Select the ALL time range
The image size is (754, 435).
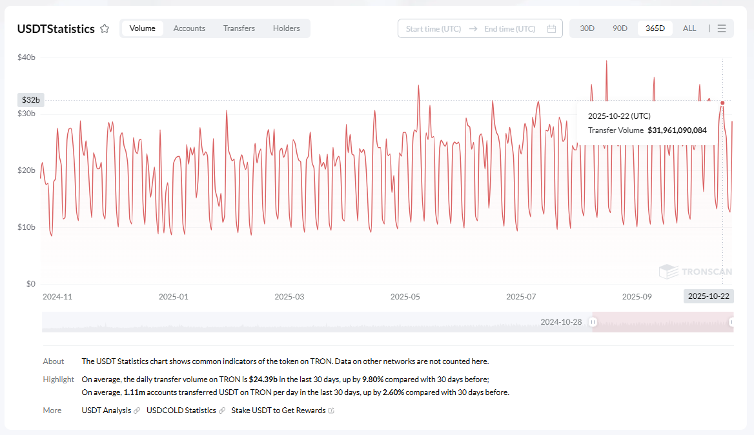pyautogui.click(x=689, y=28)
